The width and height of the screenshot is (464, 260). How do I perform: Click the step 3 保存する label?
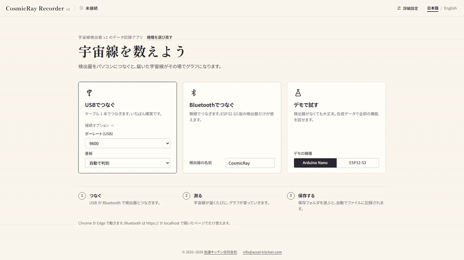pos(306,196)
